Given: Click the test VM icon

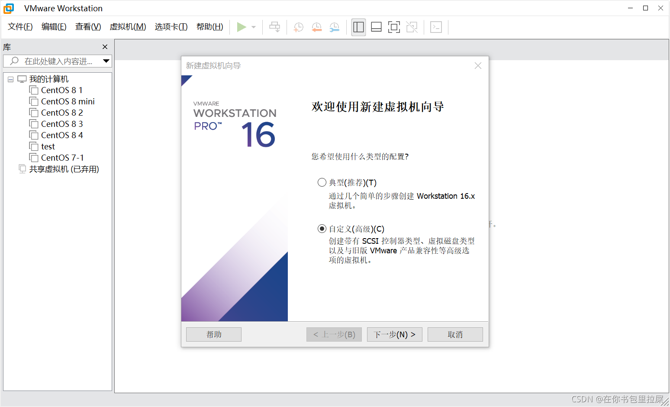Looking at the screenshot, I should point(34,146).
